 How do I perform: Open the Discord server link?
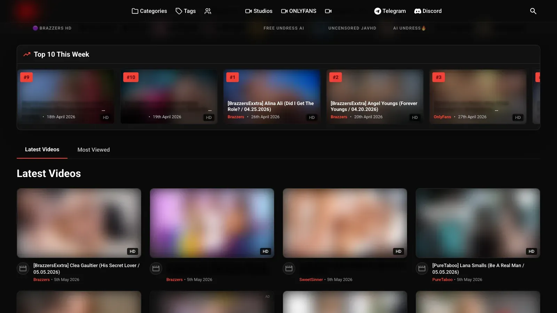click(428, 11)
